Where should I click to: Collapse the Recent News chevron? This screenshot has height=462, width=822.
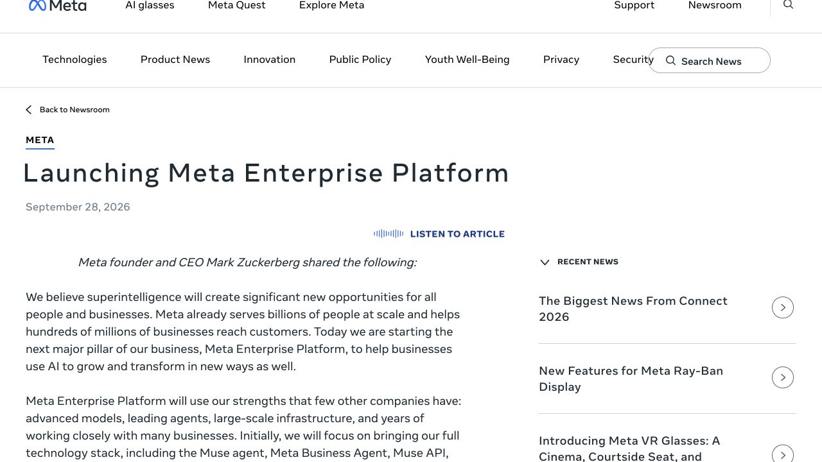(545, 262)
